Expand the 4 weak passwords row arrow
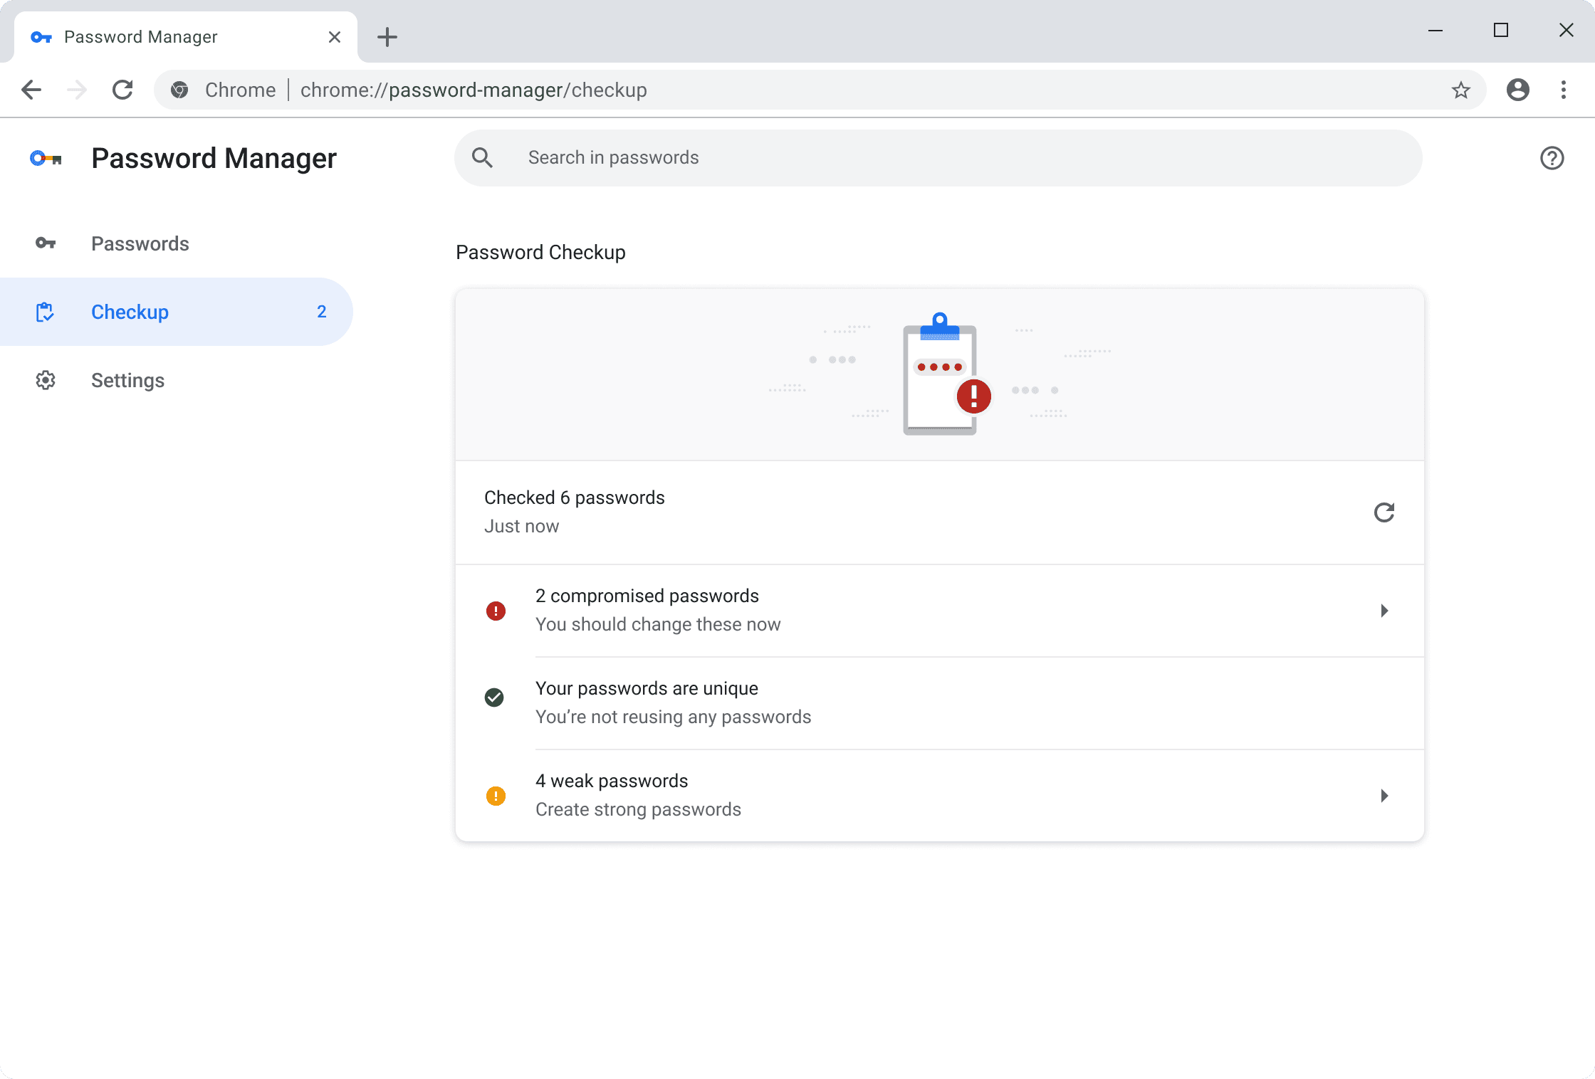This screenshot has height=1079, width=1595. coord(1384,796)
